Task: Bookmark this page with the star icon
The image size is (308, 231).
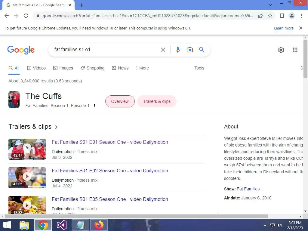Action: [x=270, y=16]
